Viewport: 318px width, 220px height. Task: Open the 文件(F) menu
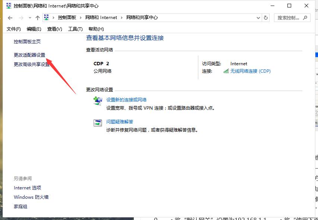[x=14, y=29]
